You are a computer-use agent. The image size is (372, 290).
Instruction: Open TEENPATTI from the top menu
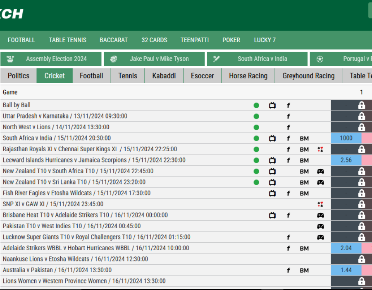click(x=194, y=40)
